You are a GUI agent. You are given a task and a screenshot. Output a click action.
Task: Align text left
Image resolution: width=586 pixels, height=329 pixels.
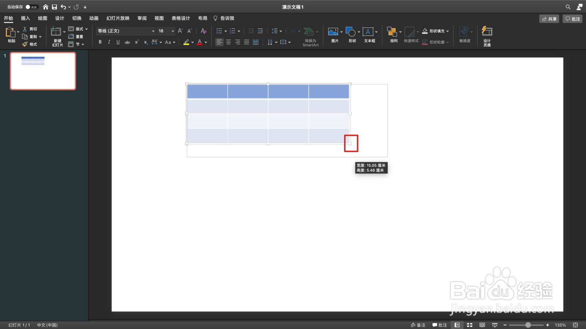[x=219, y=42]
